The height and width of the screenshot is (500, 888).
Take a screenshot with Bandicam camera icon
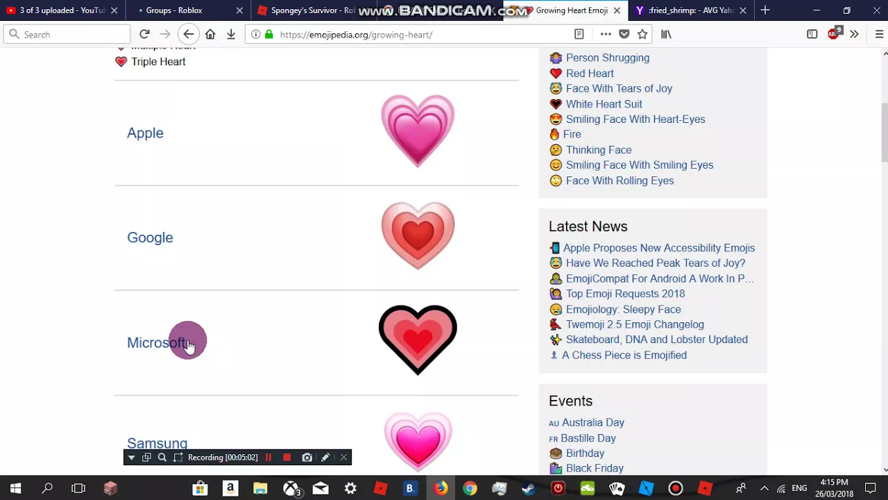click(x=307, y=457)
